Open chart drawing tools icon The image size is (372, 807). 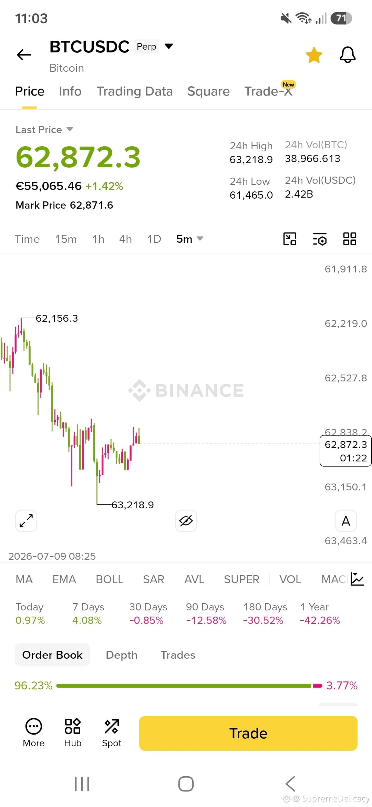(290, 239)
